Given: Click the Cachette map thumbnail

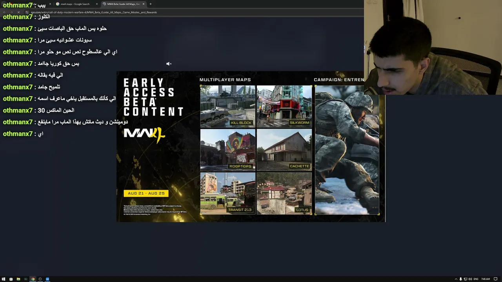Looking at the screenshot, I should click(x=284, y=150).
